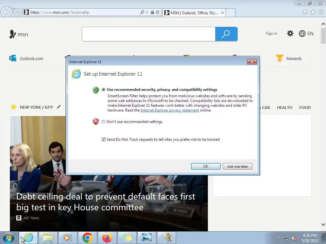Image resolution: width=326 pixels, height=244 pixels.
Task: Click NEW YORK / 63°F weather text
Action: pyautogui.click(x=36, y=107)
